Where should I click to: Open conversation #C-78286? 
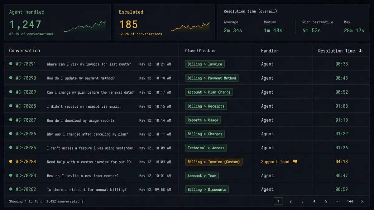pos(26,133)
